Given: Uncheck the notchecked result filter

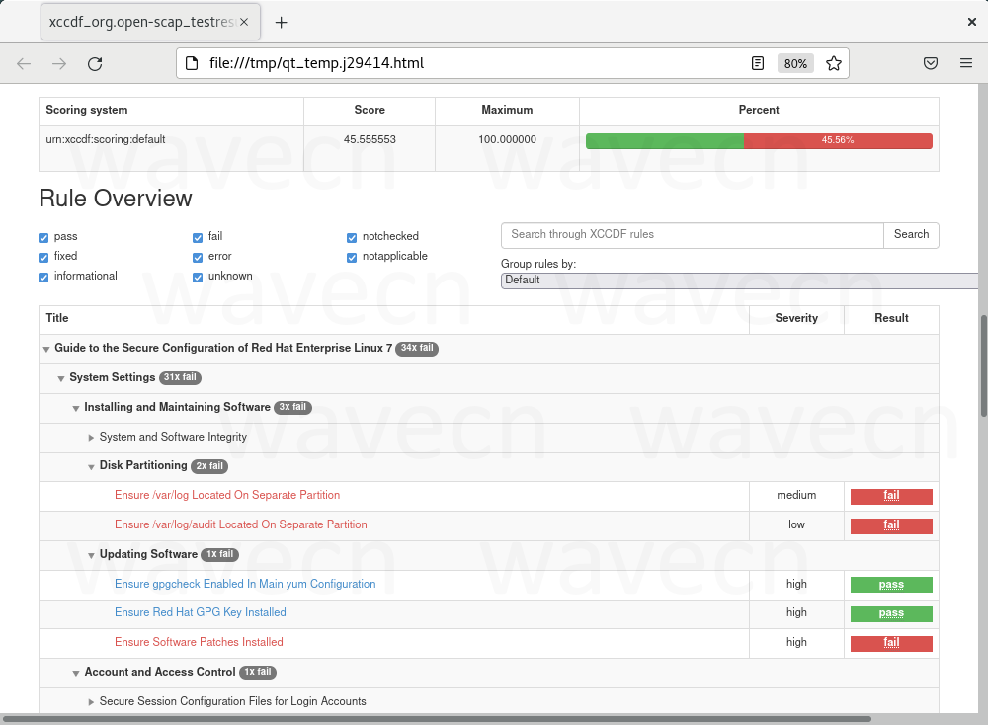Looking at the screenshot, I should pos(351,237).
